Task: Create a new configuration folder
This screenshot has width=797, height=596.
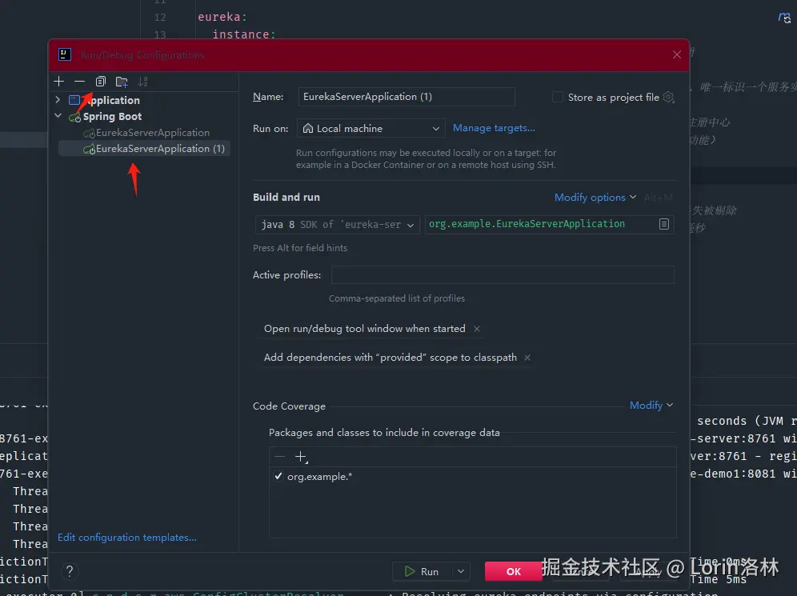Action: pos(122,82)
